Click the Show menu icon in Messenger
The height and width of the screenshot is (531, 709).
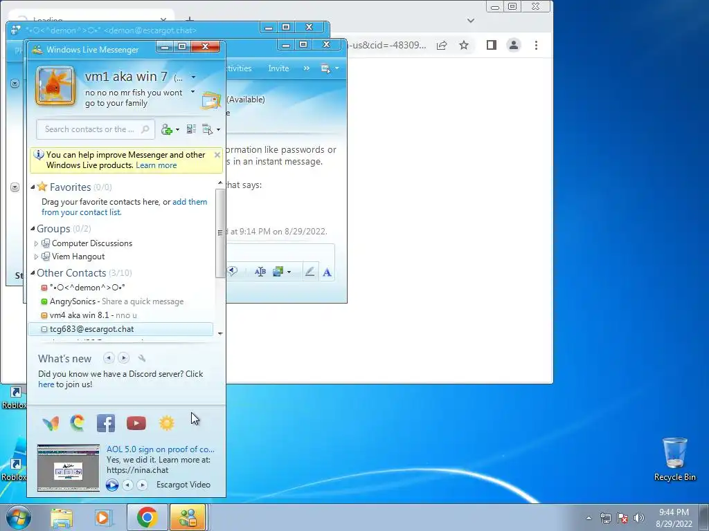click(x=207, y=129)
